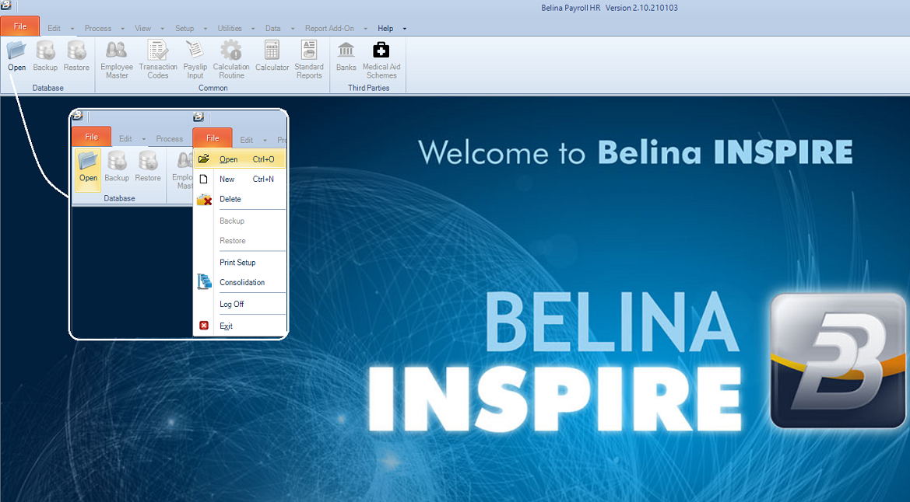Open the Utilities menu
This screenshot has height=502, width=910.
(230, 29)
